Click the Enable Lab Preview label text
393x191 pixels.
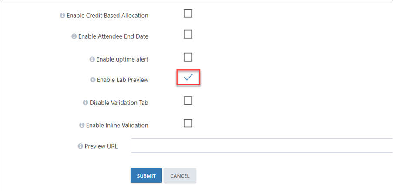pyautogui.click(x=123, y=80)
